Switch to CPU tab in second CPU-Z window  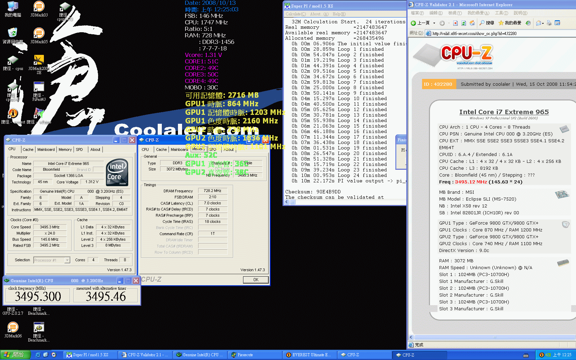[145, 149]
